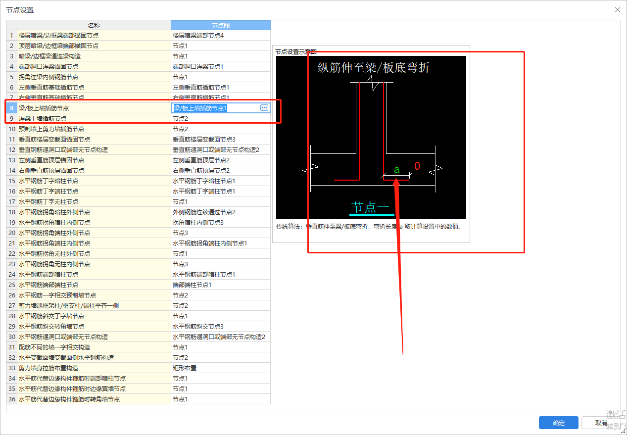Select the row 暗梁/边框梁遇连梁构造
The width and height of the screenshot is (627, 435).
tap(139, 56)
